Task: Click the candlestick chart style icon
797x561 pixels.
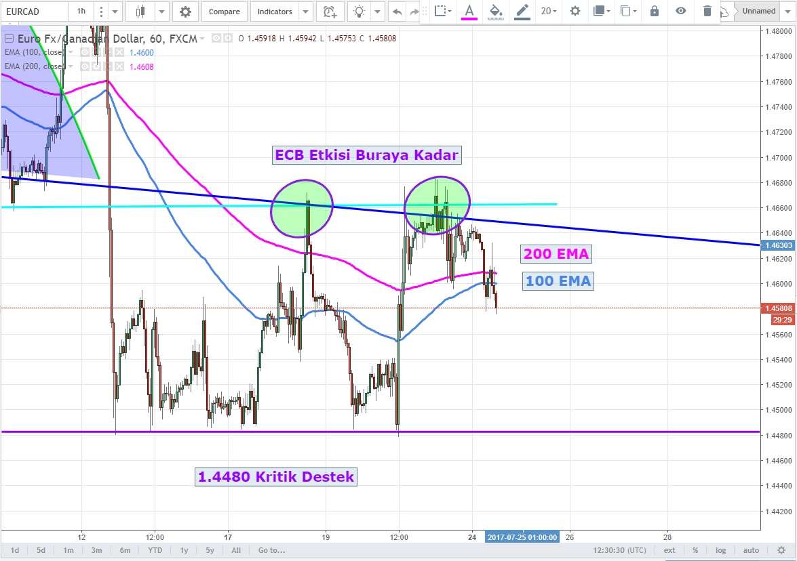Action: [140, 12]
